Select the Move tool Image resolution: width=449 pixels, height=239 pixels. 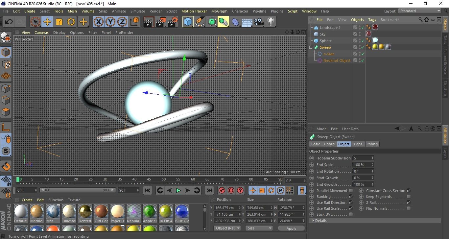coord(47,22)
